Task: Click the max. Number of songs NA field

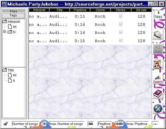Action: coord(91,124)
